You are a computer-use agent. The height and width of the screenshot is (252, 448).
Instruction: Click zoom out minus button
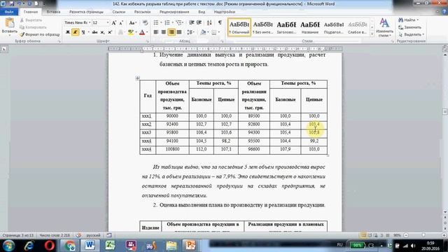coord(406,235)
